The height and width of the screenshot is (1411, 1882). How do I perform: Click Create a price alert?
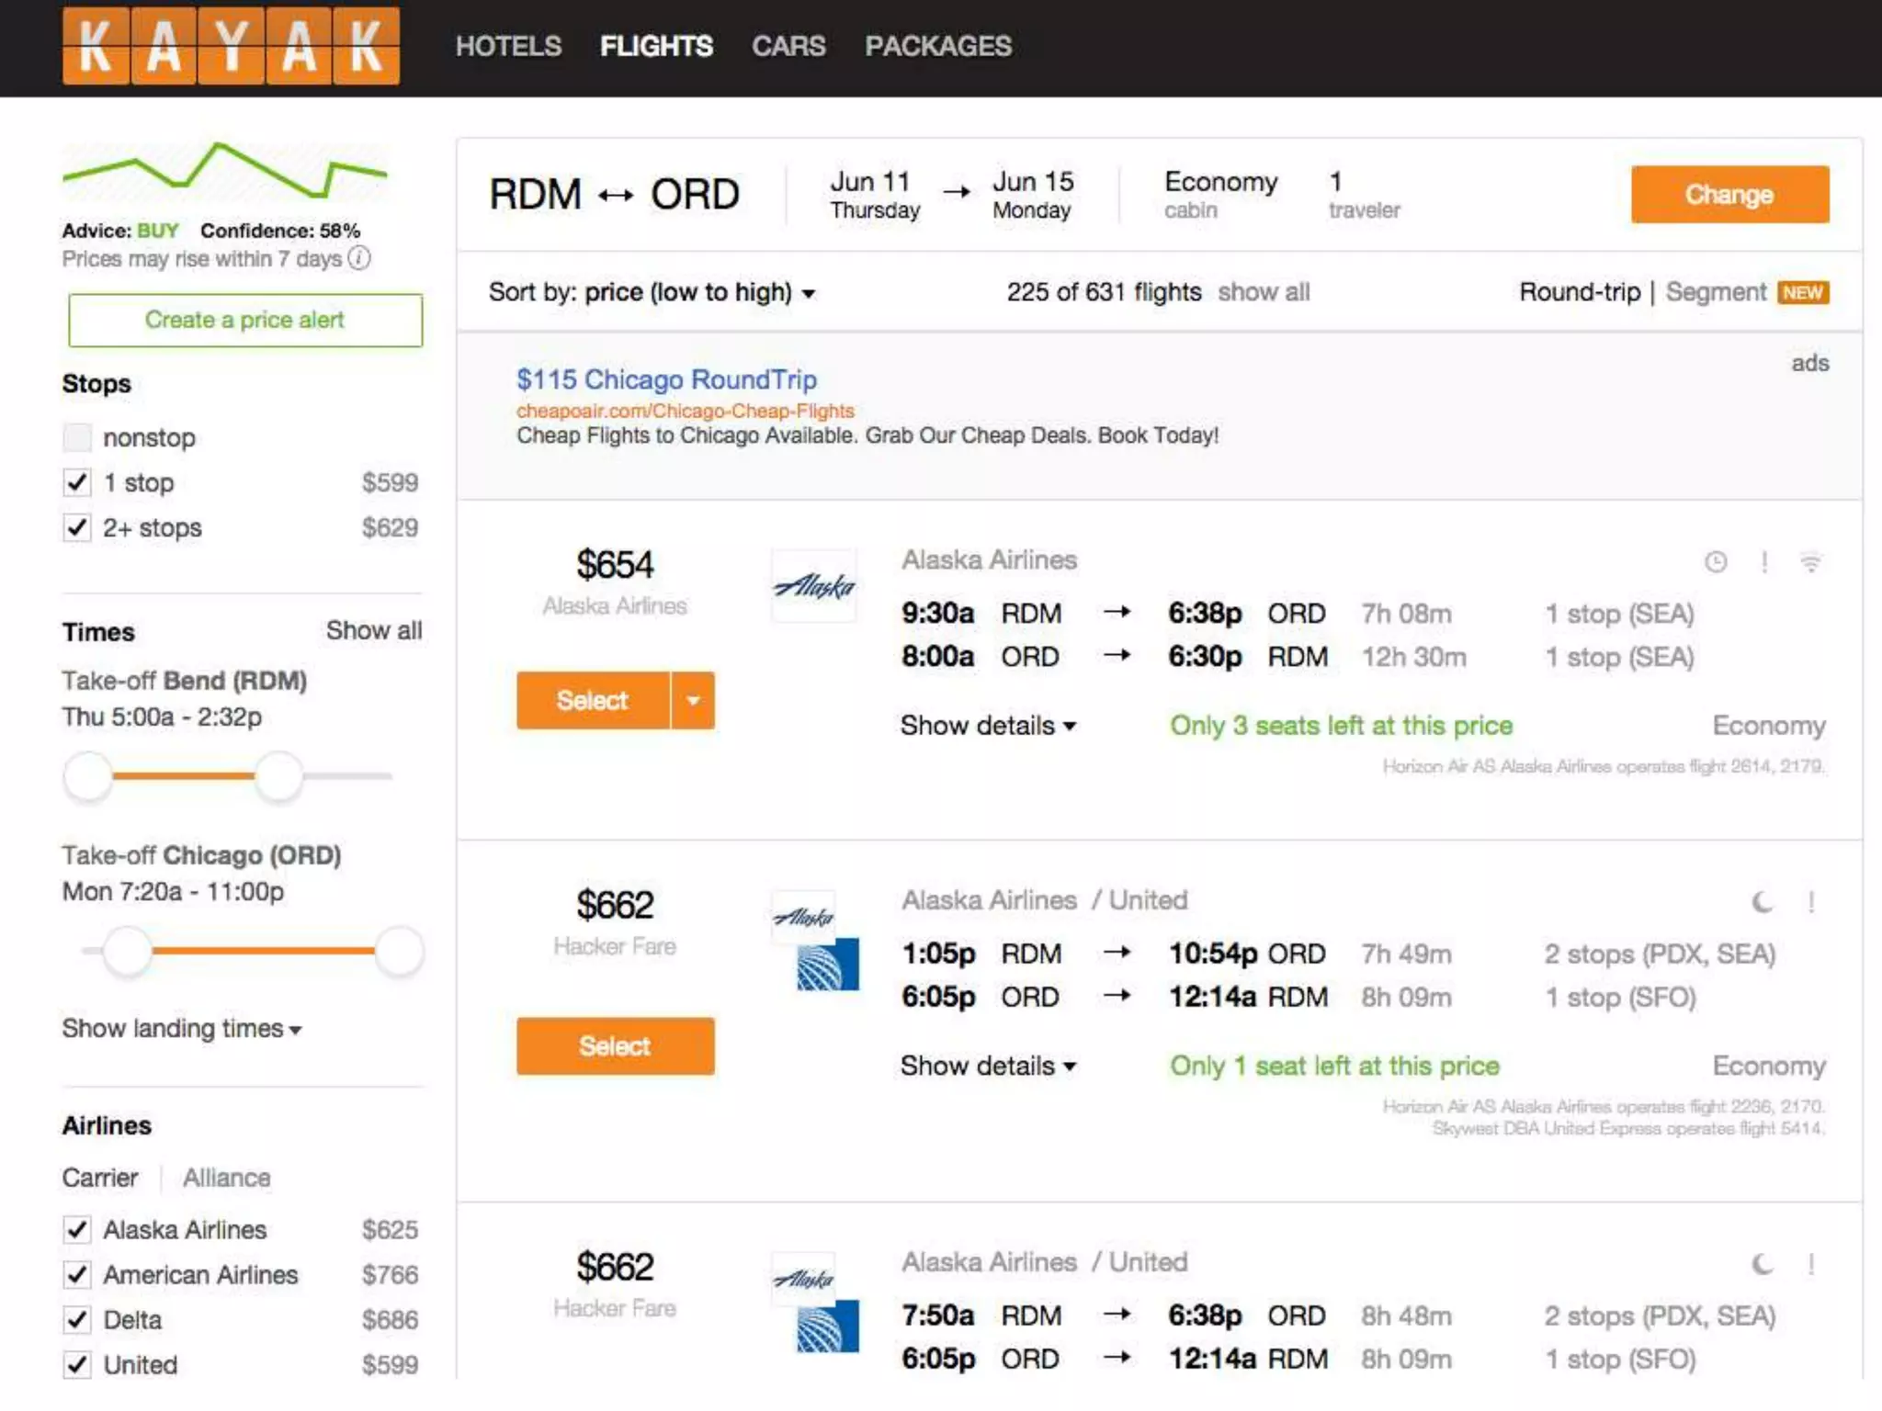coord(244,321)
